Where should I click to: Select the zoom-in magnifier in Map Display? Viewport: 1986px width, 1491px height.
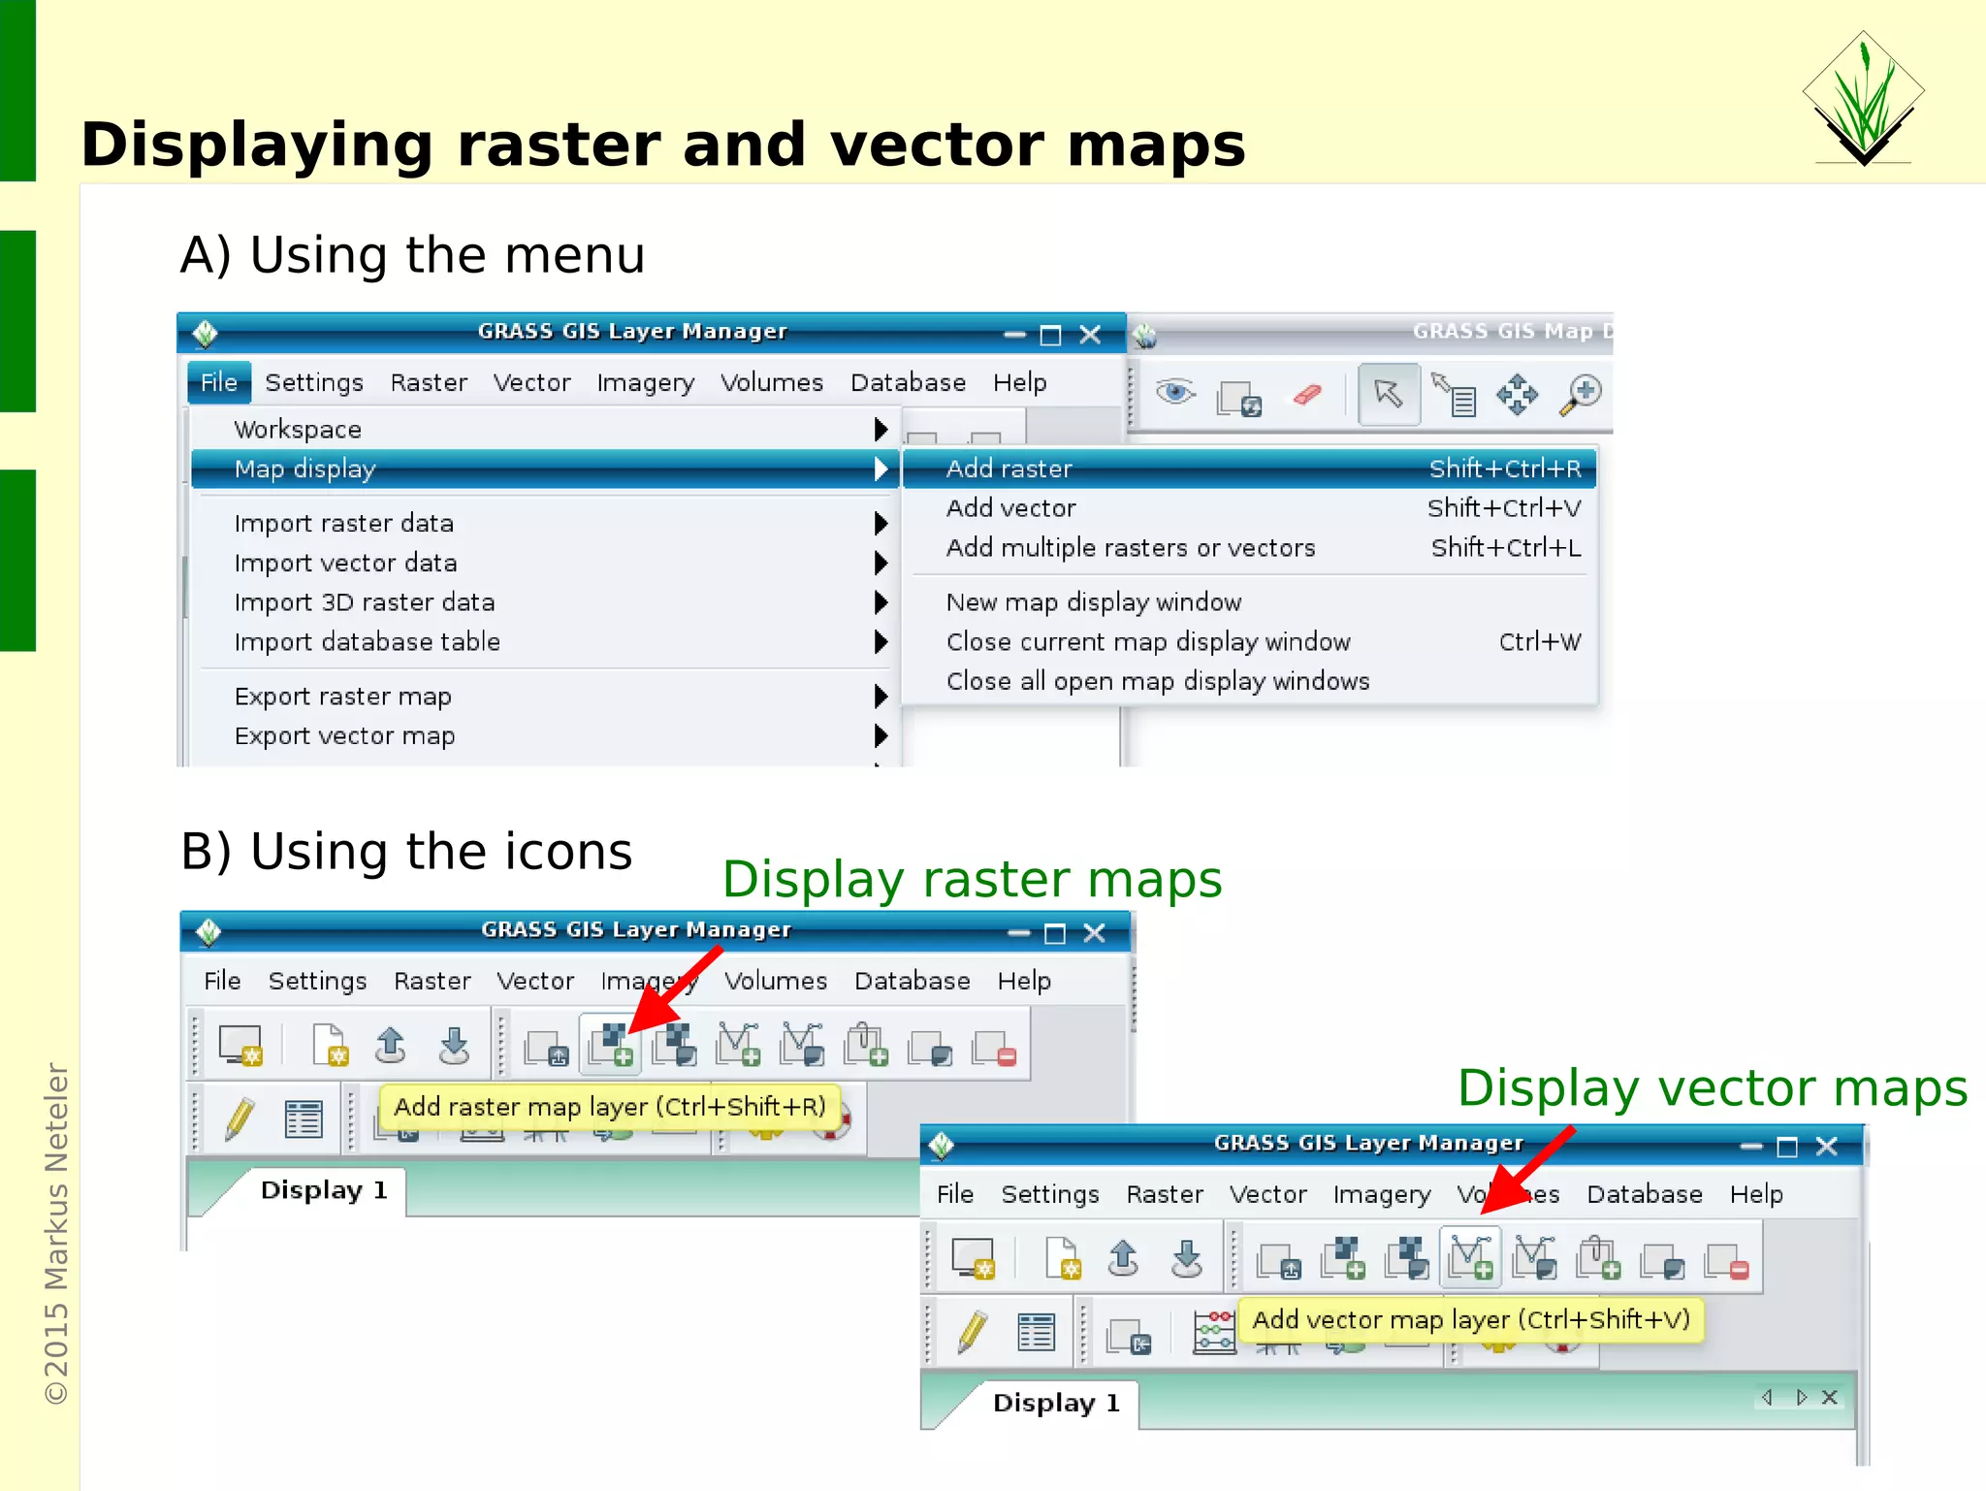[x=1580, y=394]
